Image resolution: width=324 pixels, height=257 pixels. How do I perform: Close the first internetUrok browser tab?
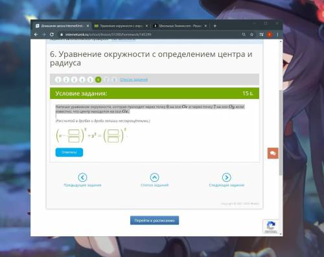[87, 26]
